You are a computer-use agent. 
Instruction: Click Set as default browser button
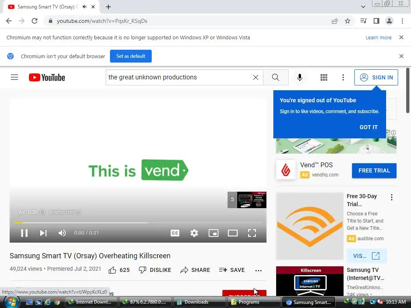pos(131,56)
